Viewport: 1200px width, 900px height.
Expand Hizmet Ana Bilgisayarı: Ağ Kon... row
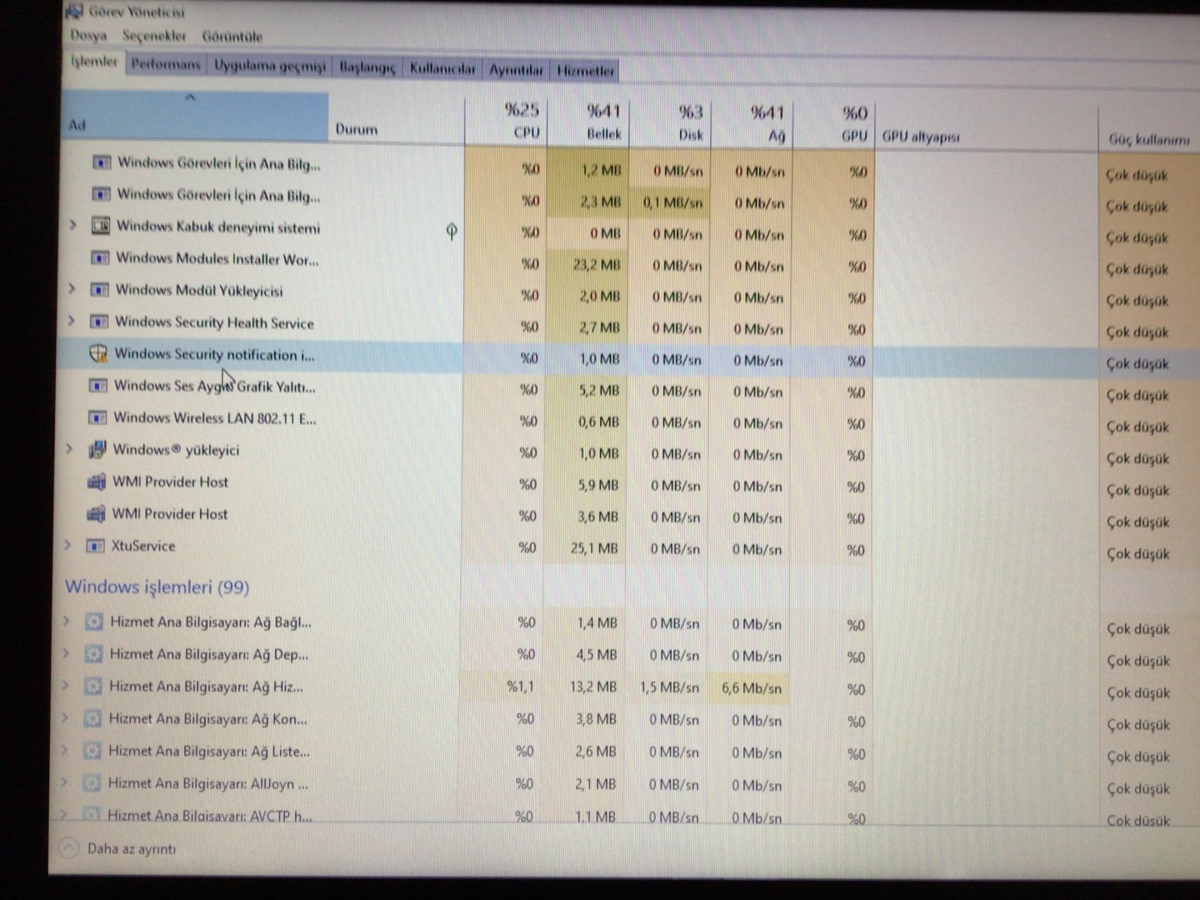pyautogui.click(x=66, y=717)
